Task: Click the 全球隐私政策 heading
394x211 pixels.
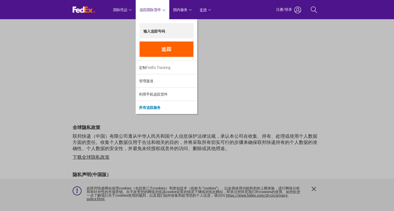Action: [x=86, y=128]
